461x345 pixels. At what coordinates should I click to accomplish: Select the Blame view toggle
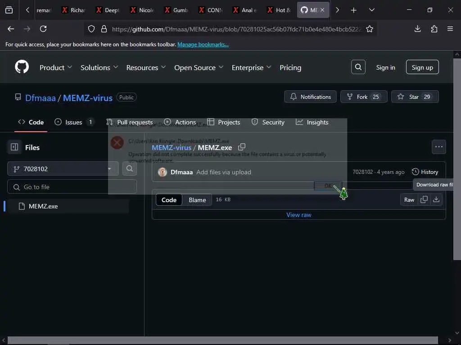(197, 200)
